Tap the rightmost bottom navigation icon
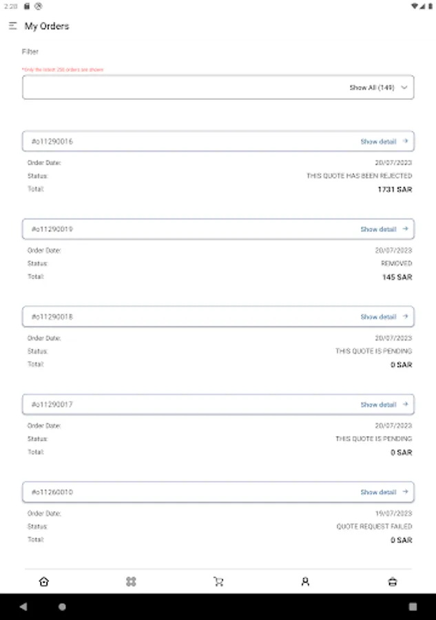The height and width of the screenshot is (620, 436). [x=393, y=581]
